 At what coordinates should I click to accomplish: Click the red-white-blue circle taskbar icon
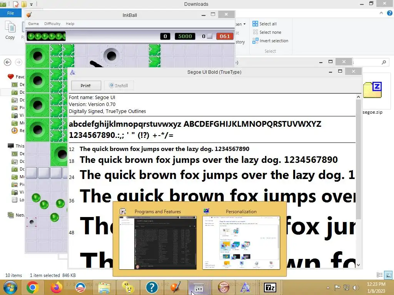click(x=80, y=287)
